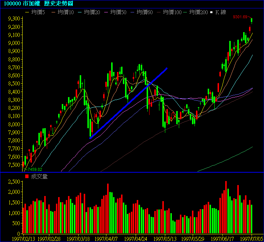
Task: Click the white K 線 legend square
Action: pyautogui.click(x=211, y=12)
